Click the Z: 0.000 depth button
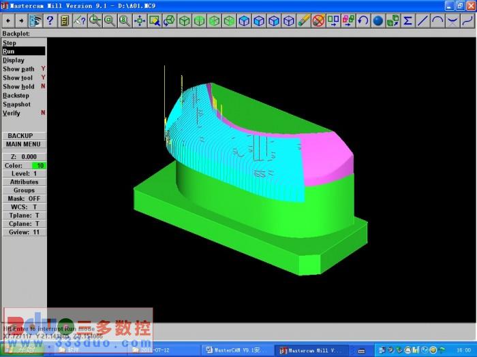The height and width of the screenshot is (357, 477). [24, 156]
